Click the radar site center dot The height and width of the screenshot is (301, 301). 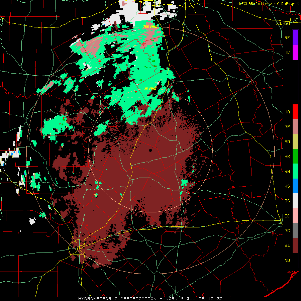(x=150, y=150)
